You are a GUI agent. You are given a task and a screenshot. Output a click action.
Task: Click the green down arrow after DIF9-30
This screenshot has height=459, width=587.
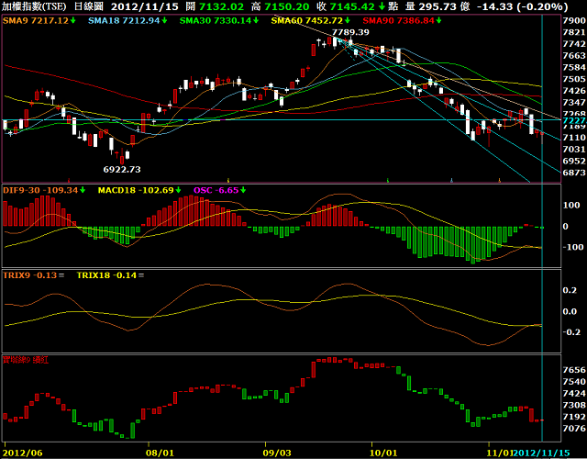(x=83, y=190)
